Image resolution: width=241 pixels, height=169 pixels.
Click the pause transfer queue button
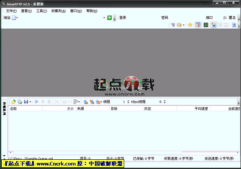[x=43, y=102]
